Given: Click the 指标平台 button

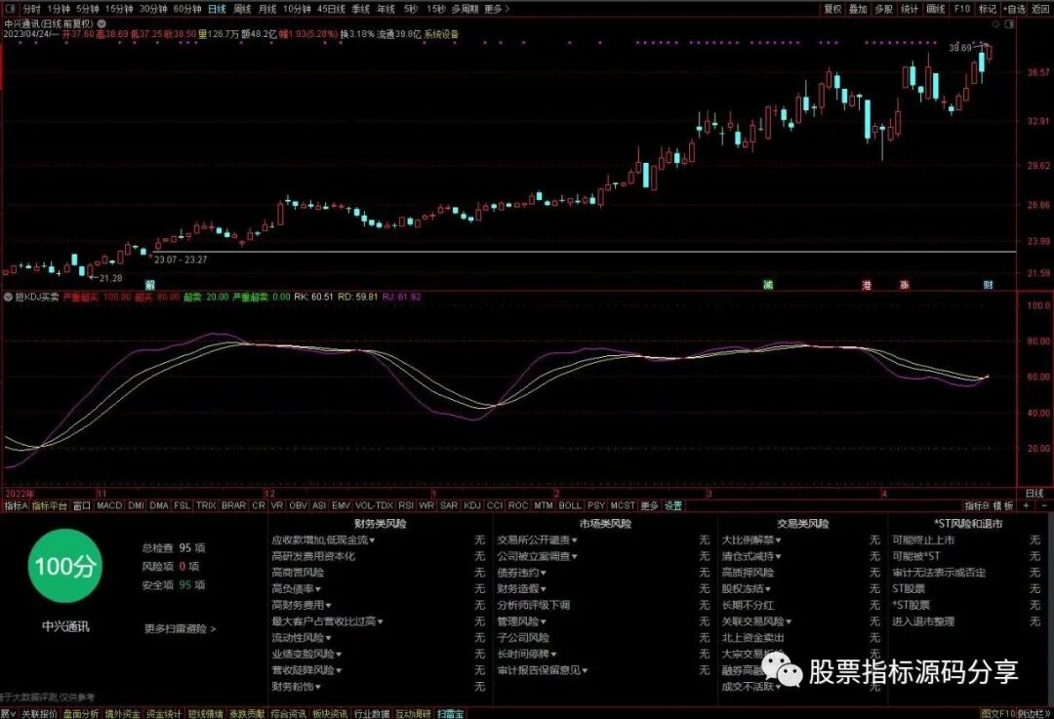Looking at the screenshot, I should (50, 505).
